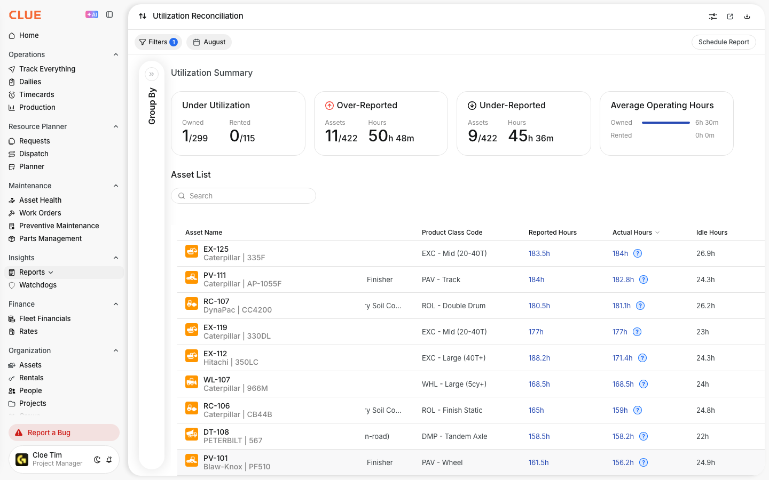Image resolution: width=769 pixels, height=480 pixels.
Task: Open notifications bell icon
Action: 109,460
